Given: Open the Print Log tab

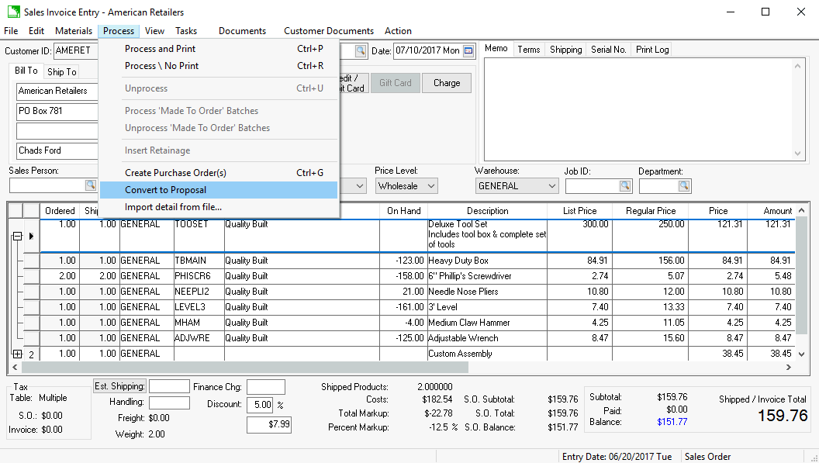Looking at the screenshot, I should pyautogui.click(x=651, y=50).
